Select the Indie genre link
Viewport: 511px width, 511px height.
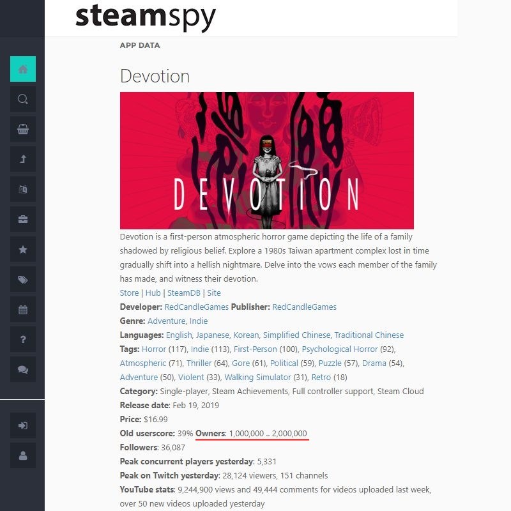tap(199, 321)
